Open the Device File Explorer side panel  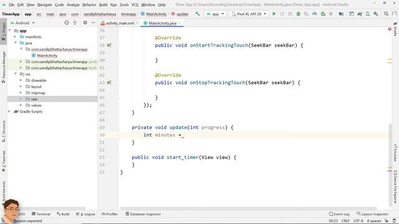pos(395,187)
